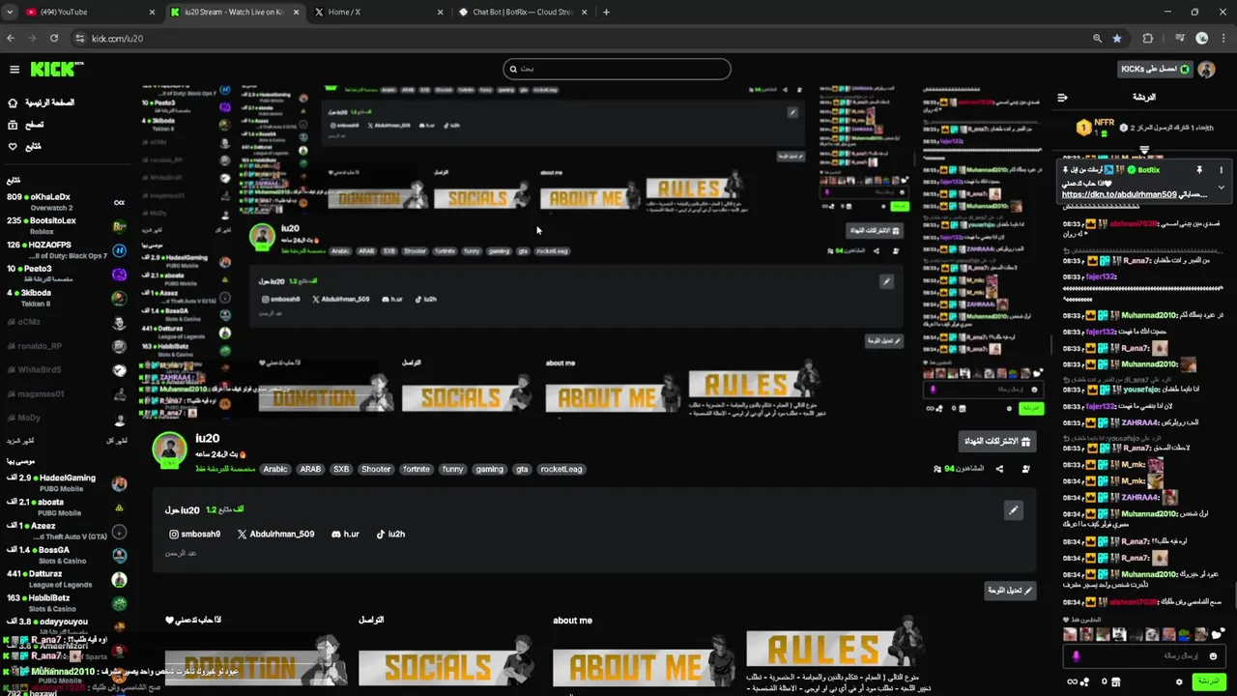Image resolution: width=1237 pixels, height=696 pixels.
Task: Open the smbosah9 Instagram link
Action: pyautogui.click(x=195, y=534)
